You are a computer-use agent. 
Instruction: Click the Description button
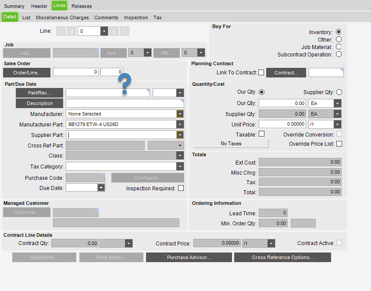click(39, 103)
